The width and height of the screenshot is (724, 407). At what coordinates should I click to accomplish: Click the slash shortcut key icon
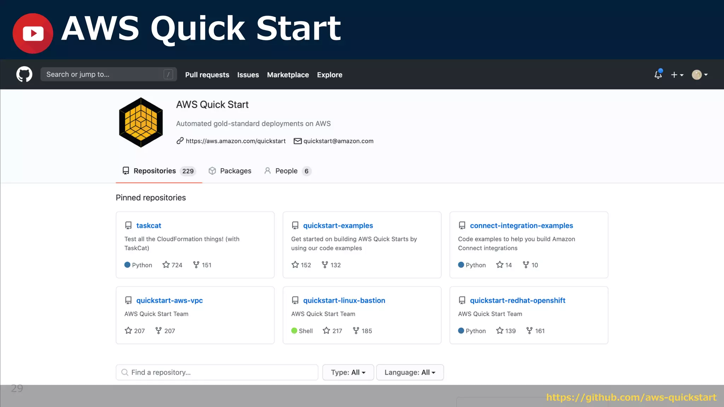168,74
